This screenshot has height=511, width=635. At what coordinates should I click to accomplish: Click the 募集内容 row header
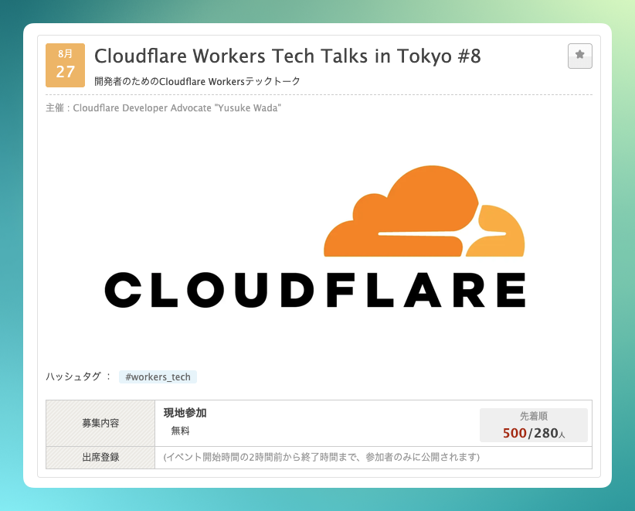tap(100, 424)
